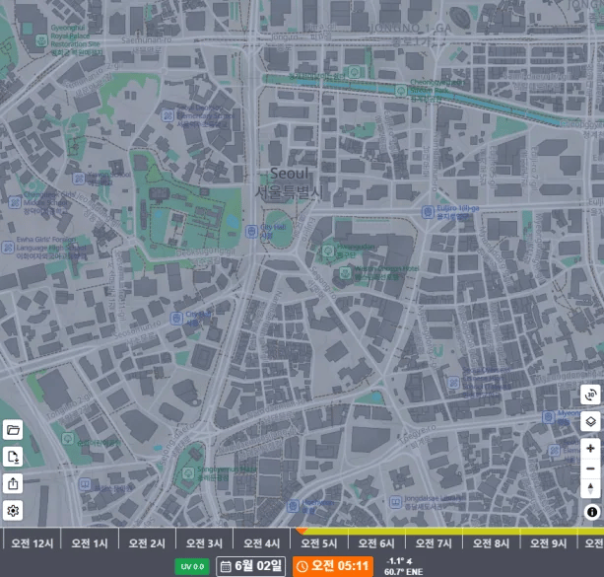This screenshot has height=577, width=604.
Task: Open settings with the gear icon
Action: tap(13, 511)
